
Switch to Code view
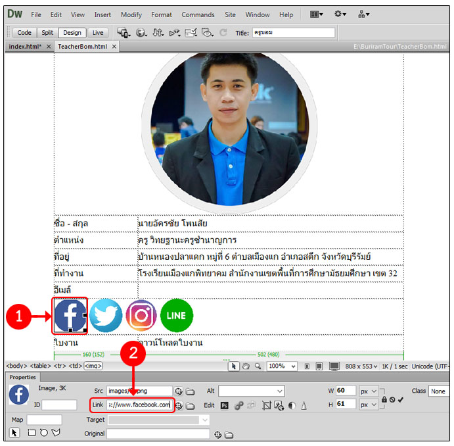point(24,32)
